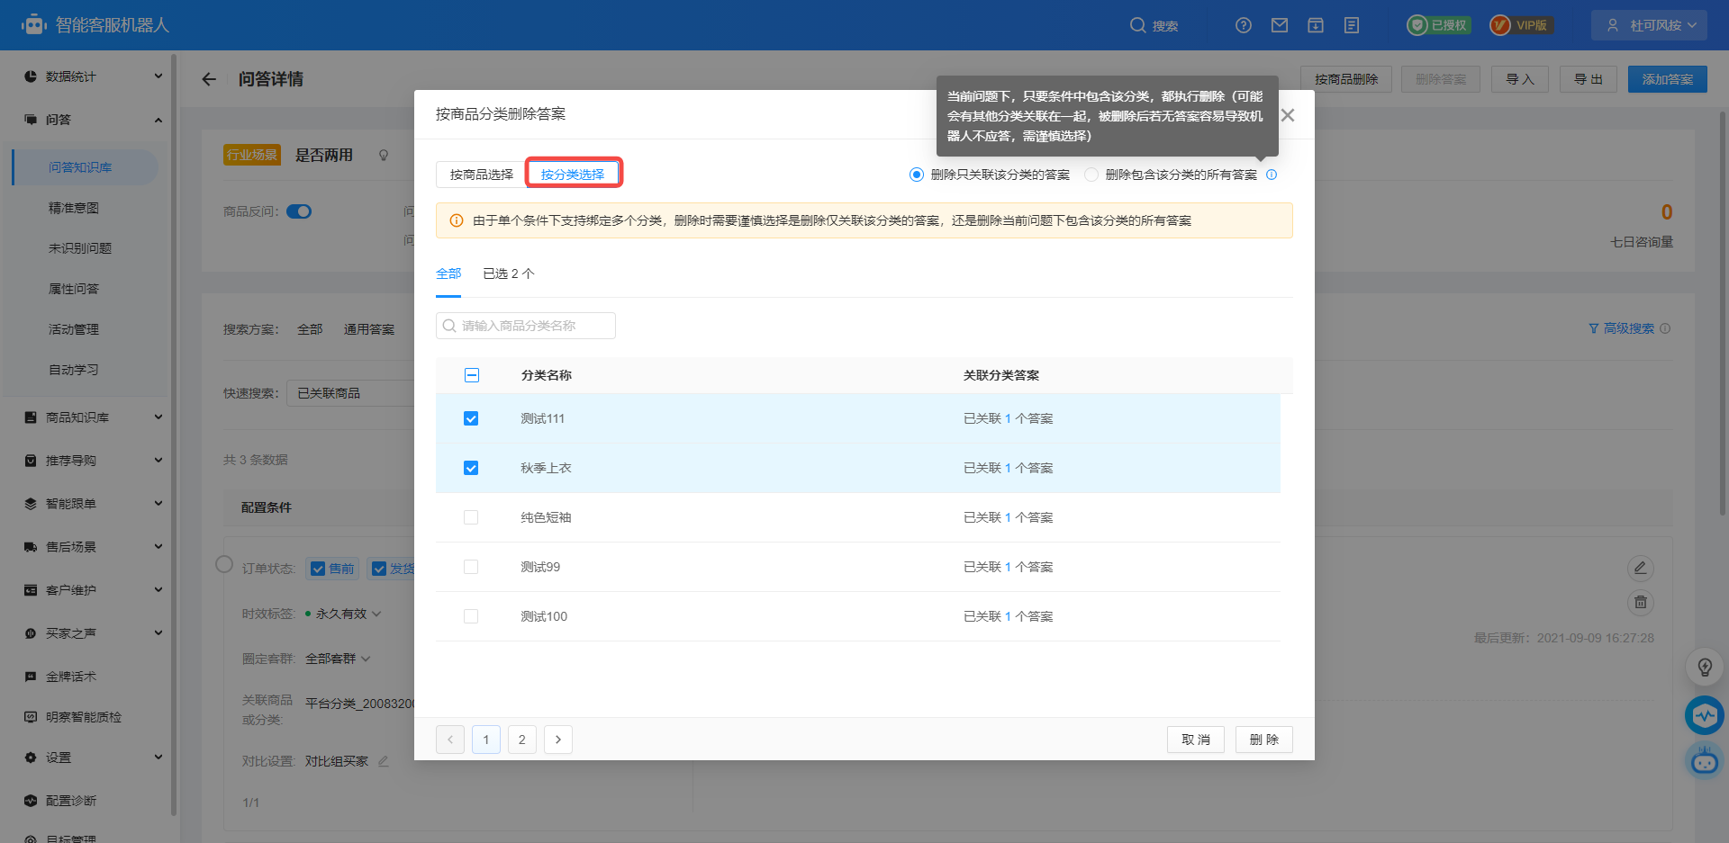
Task: Show the 全部 categories tab
Action: tap(448, 274)
